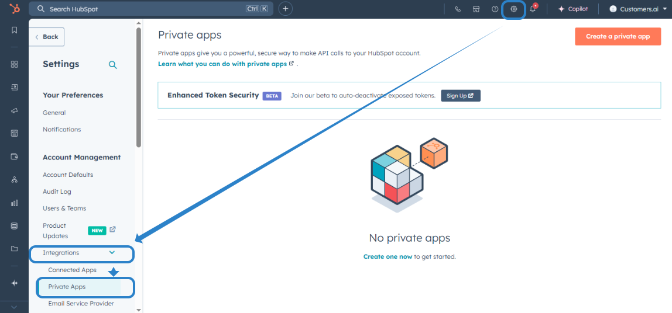Open the Library folder icon in left rail
This screenshot has width=672, height=313.
[x=14, y=249]
